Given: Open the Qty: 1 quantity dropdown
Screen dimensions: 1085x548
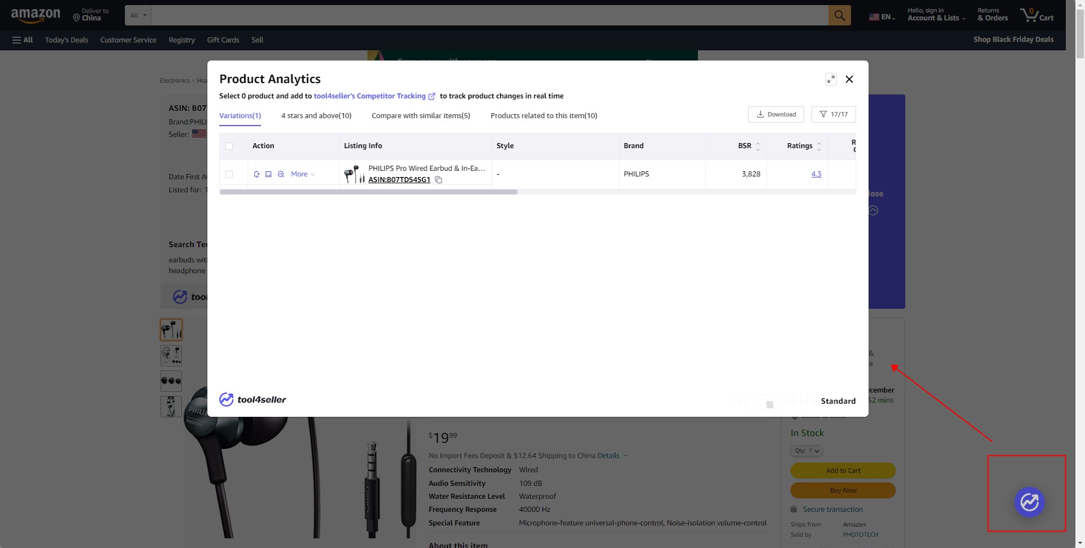Looking at the screenshot, I should (x=806, y=451).
